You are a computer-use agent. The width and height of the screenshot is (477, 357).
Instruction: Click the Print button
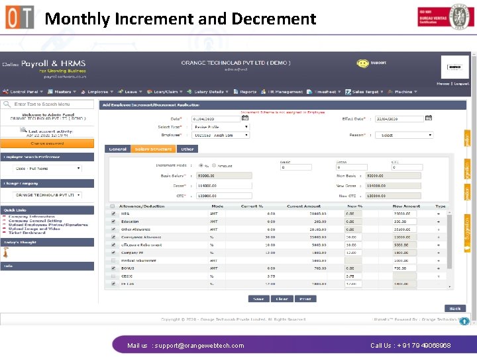click(305, 299)
